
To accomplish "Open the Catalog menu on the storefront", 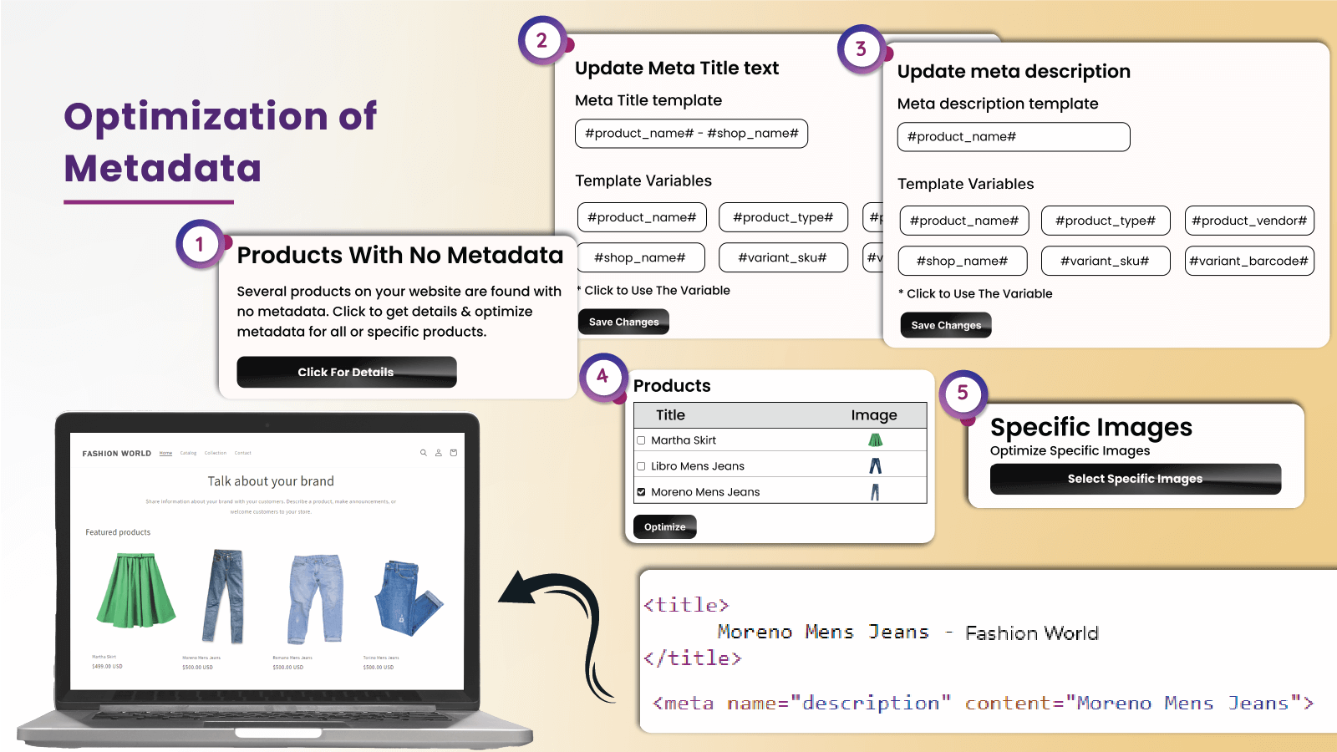I will tap(188, 453).
